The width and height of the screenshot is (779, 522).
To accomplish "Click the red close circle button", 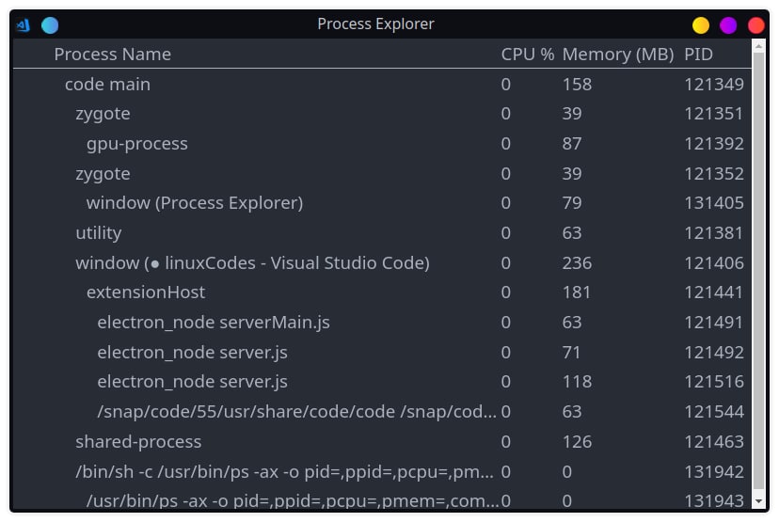I will (755, 24).
